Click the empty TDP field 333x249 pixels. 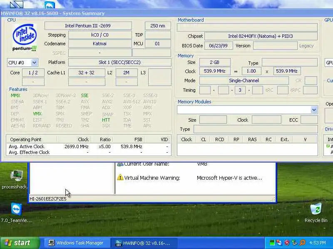[x=158, y=35]
